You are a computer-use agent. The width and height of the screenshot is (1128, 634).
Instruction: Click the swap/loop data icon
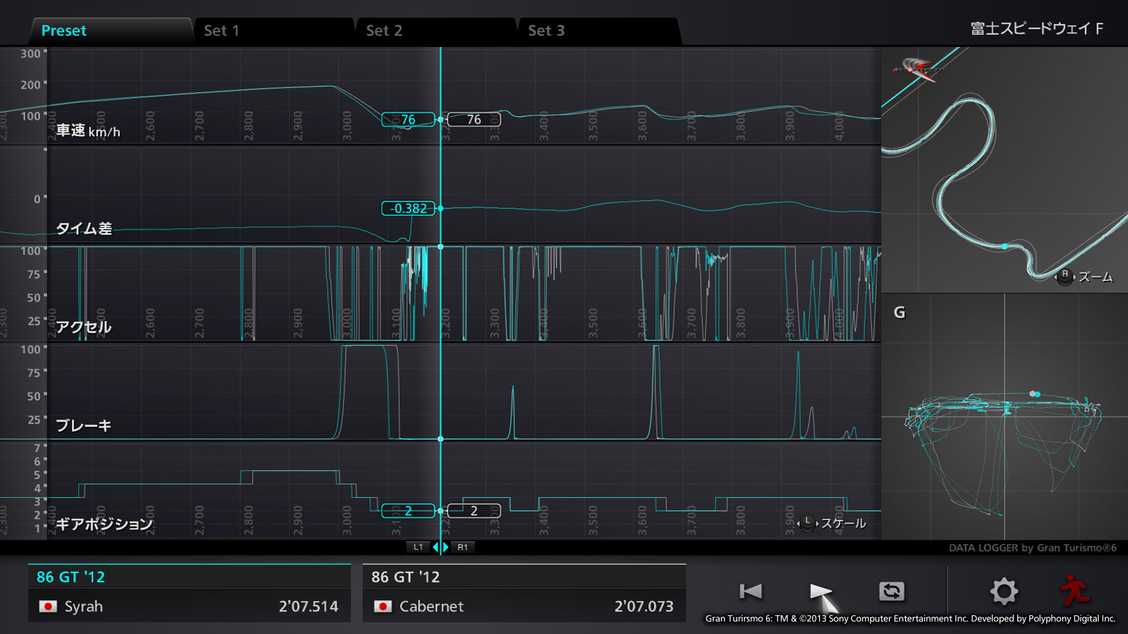click(x=891, y=591)
